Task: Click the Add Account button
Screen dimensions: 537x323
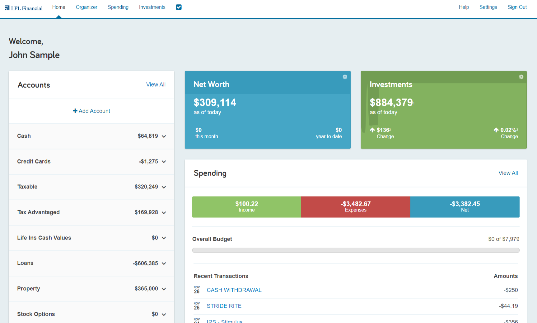Action: (91, 111)
